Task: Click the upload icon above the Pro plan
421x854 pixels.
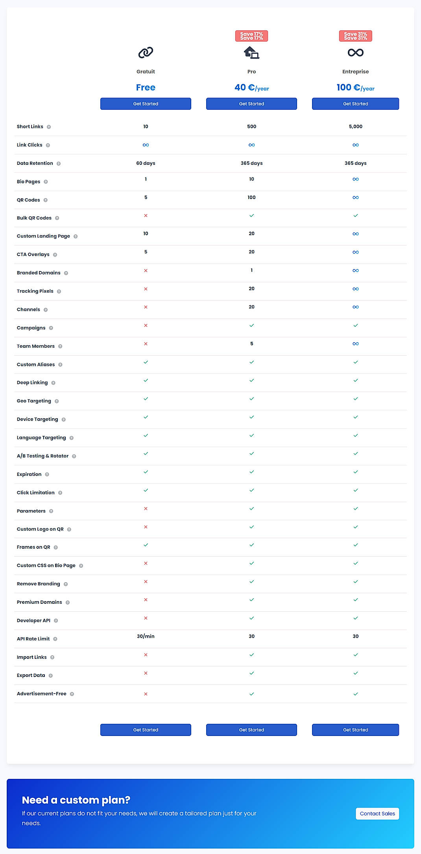Action: 251,52
